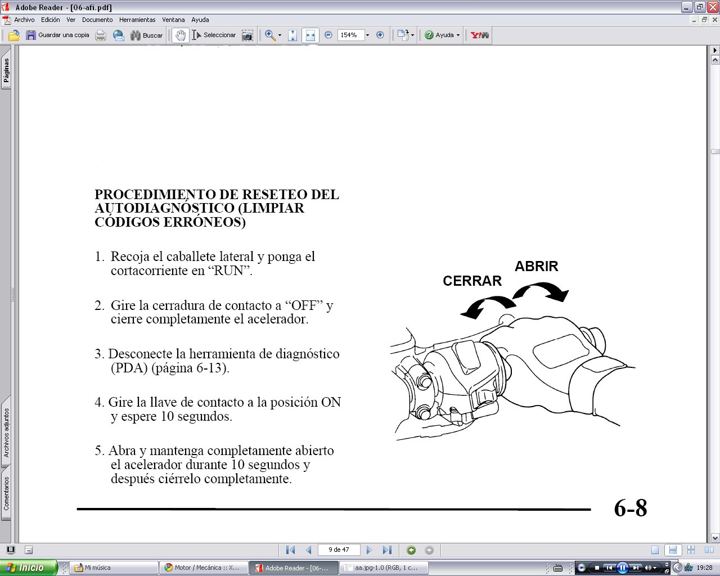
Task: Click gray Next View forward button
Action: pos(429,550)
